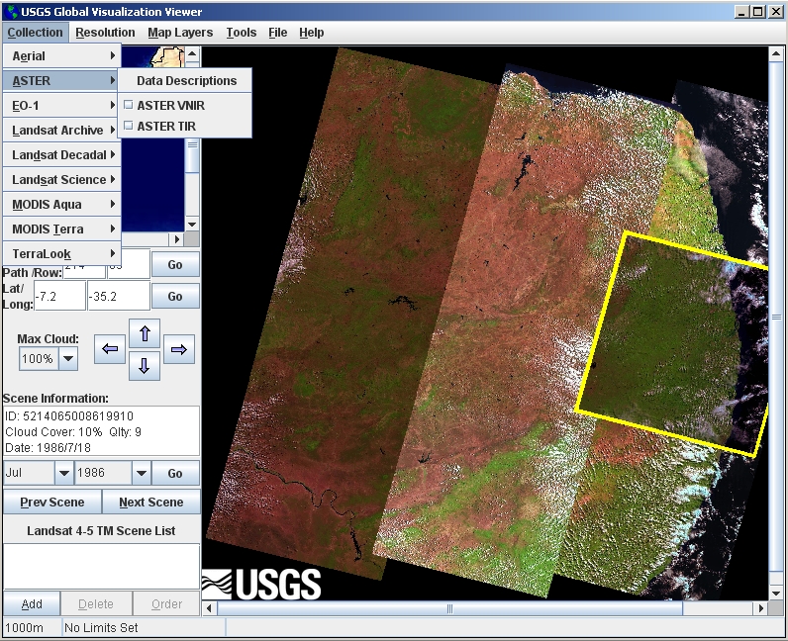This screenshot has height=641, width=788.
Task: Expand the Aerial submenu
Action: point(61,55)
